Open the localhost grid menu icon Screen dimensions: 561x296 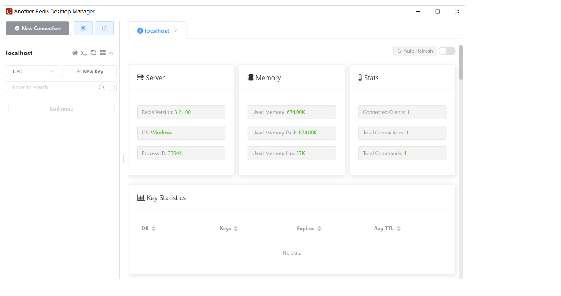[x=103, y=53]
